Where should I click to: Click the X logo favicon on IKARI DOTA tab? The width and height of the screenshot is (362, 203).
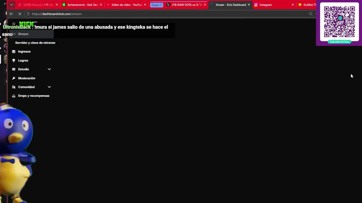coord(168,5)
